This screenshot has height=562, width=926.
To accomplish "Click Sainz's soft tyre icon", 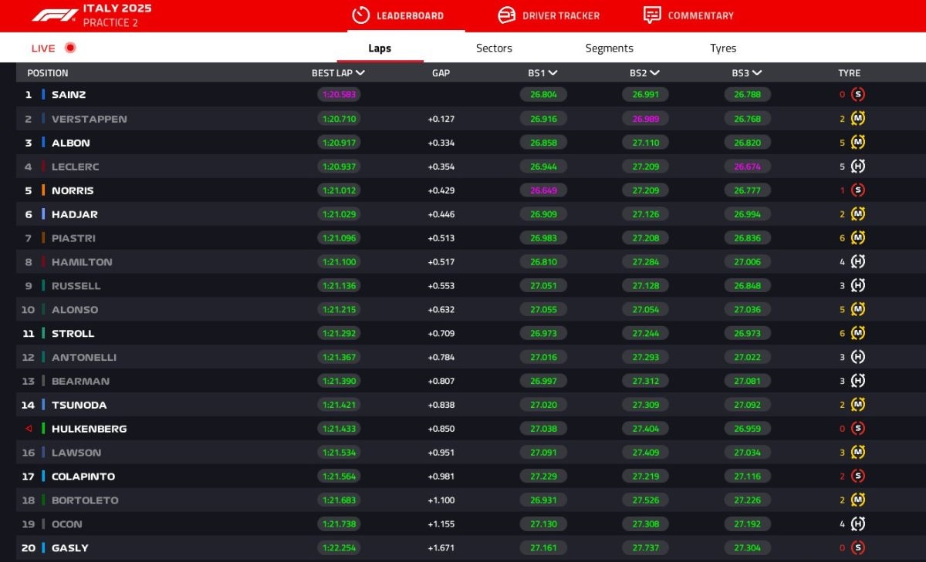I will tap(857, 95).
